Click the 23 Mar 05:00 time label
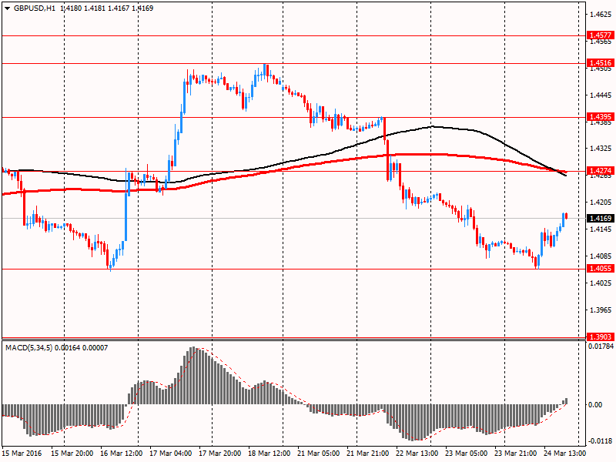 (467, 453)
